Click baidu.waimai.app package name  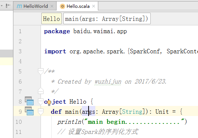pos(100,31)
